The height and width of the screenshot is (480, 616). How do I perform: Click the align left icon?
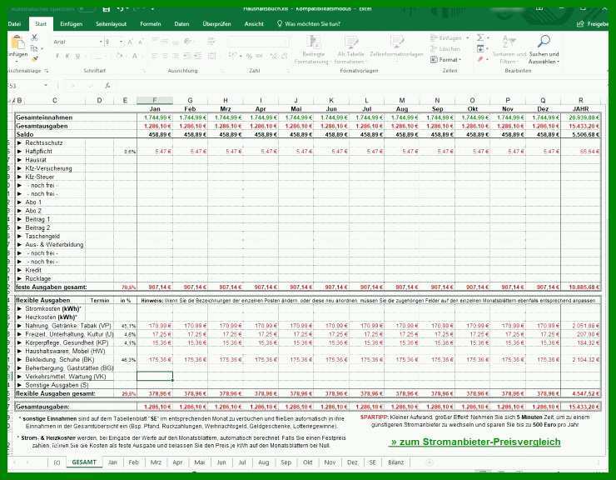[x=154, y=57]
